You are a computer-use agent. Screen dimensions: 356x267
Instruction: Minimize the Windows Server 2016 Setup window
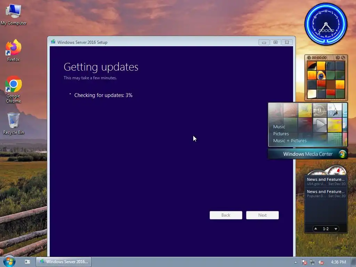coord(264,42)
